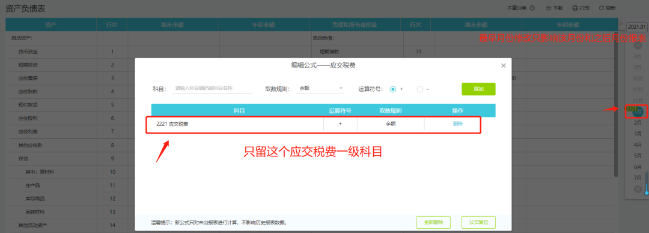Close the 编辑公式 dialog with the X
649x233 pixels.
point(504,65)
